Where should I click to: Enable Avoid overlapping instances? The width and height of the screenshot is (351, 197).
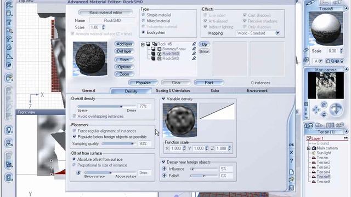pos(75,116)
